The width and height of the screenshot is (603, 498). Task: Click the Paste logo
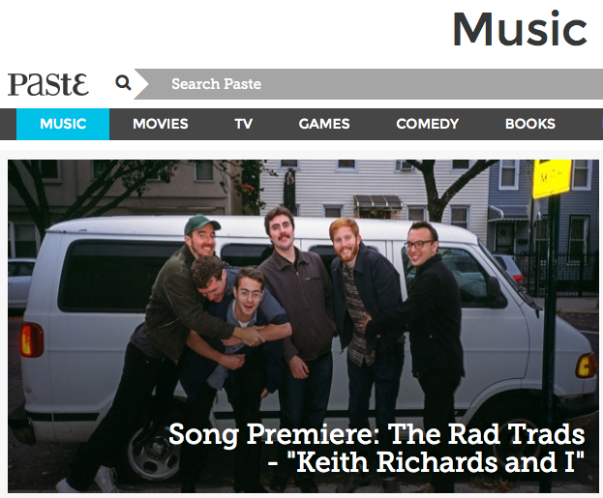pyautogui.click(x=48, y=84)
